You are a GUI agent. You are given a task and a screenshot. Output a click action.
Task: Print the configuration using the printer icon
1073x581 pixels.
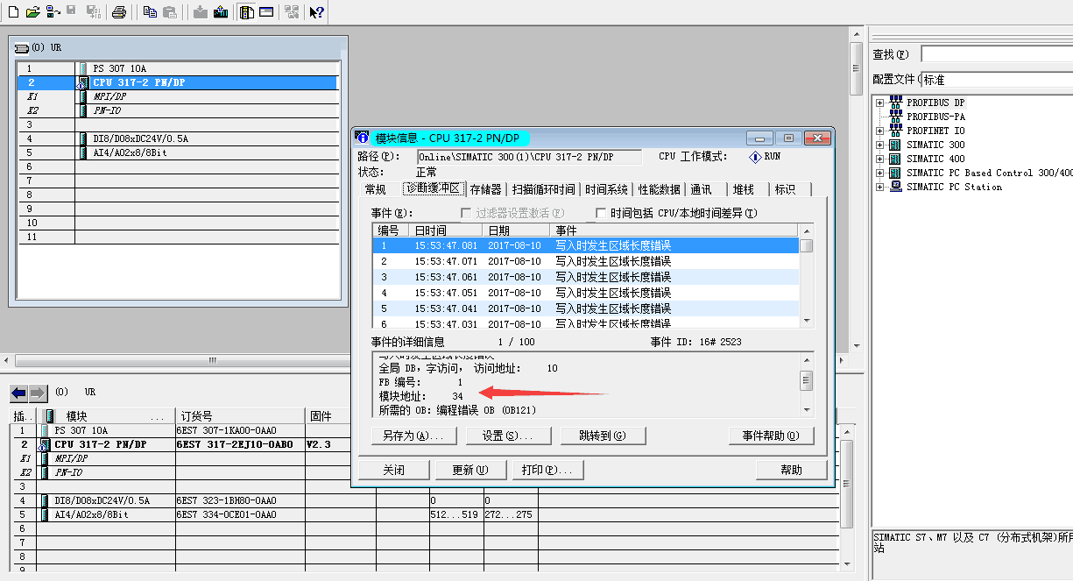point(120,11)
